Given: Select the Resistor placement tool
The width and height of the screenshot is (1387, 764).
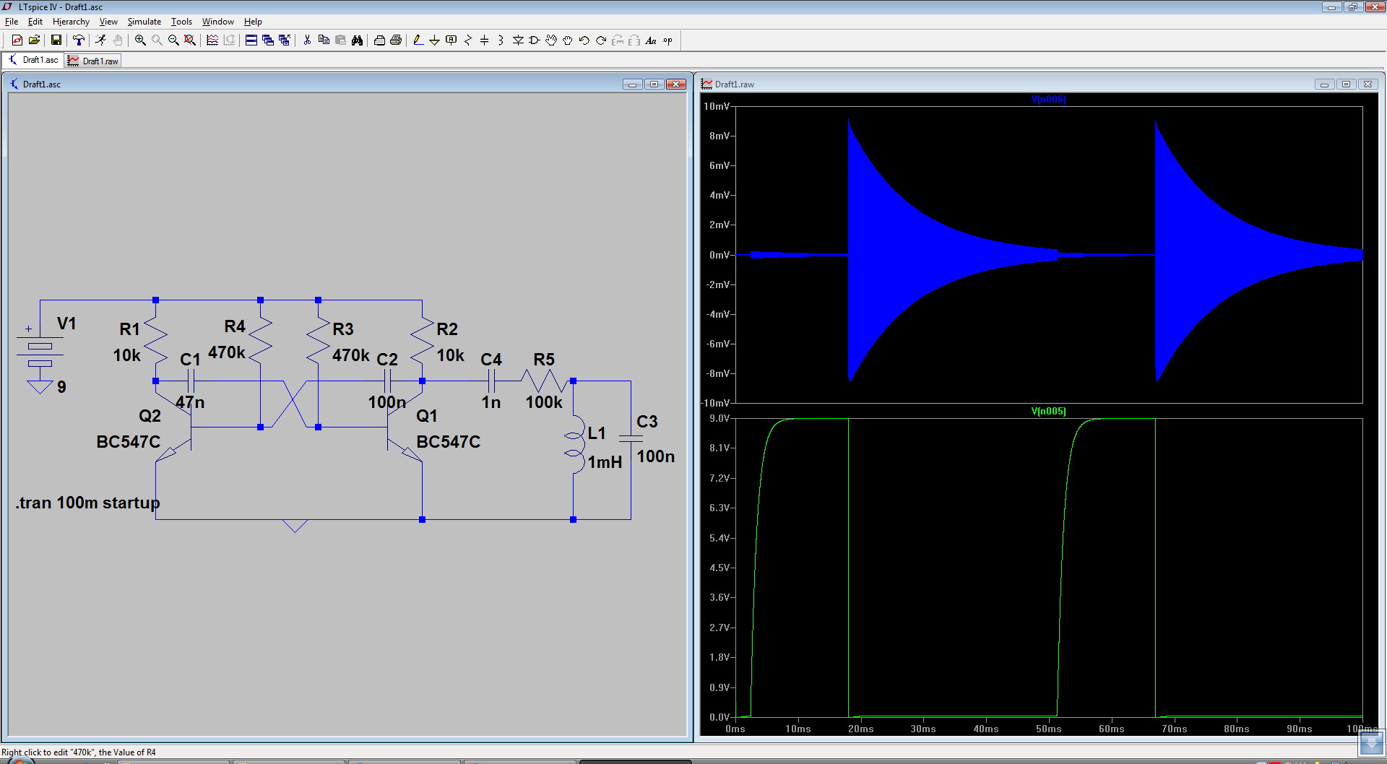Looking at the screenshot, I should pos(468,40).
